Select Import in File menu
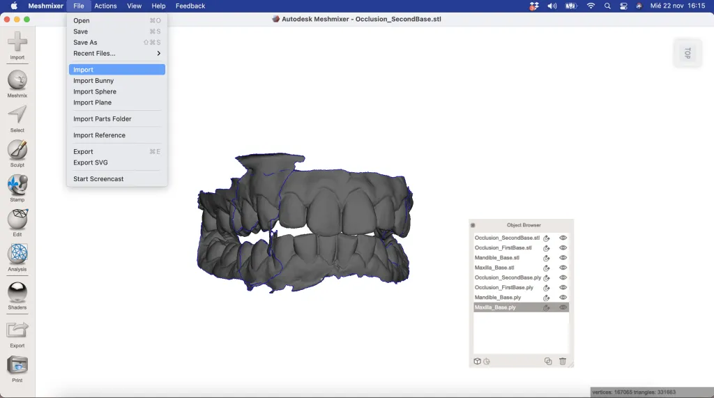 pyautogui.click(x=117, y=70)
